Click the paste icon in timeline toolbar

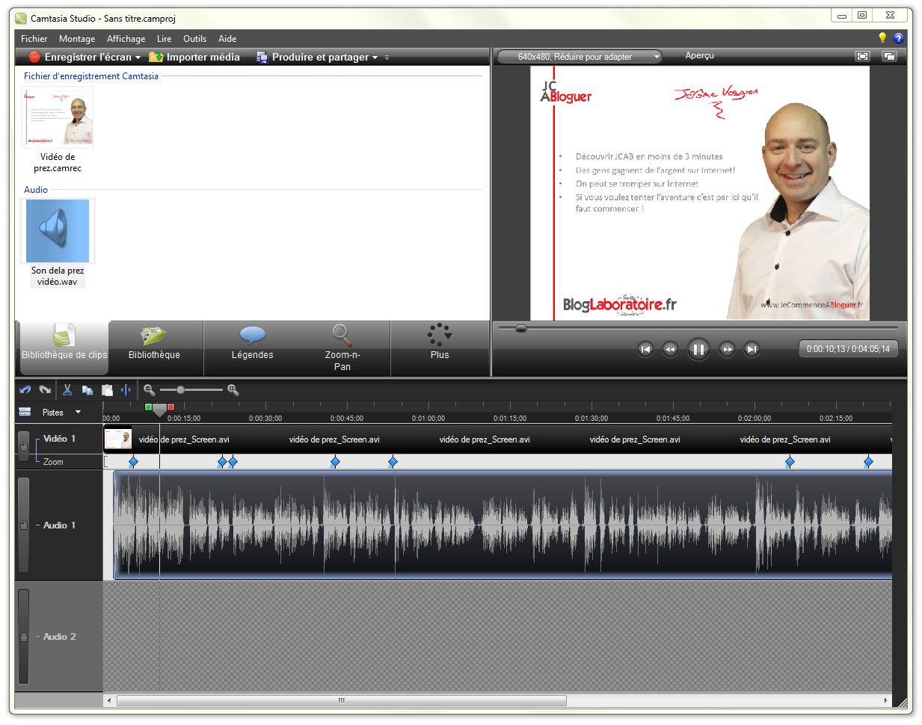coord(107,389)
